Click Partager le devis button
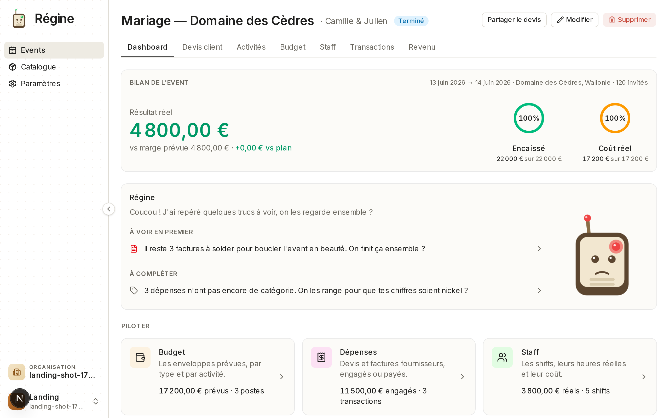669x418 pixels. (x=514, y=20)
